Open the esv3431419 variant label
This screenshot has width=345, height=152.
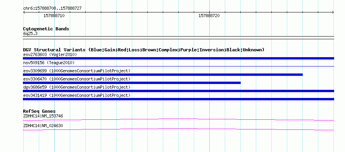[x=77, y=95]
